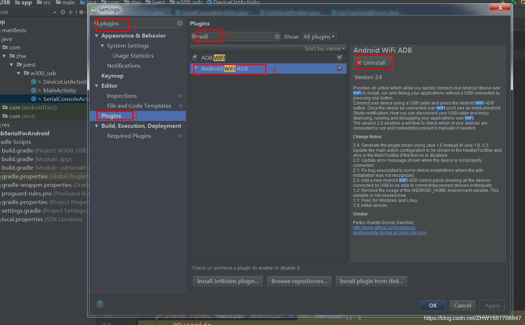The image size is (525, 325).
Task: Click the collapse-all icon in project panel
Action: click(x=71, y=12)
